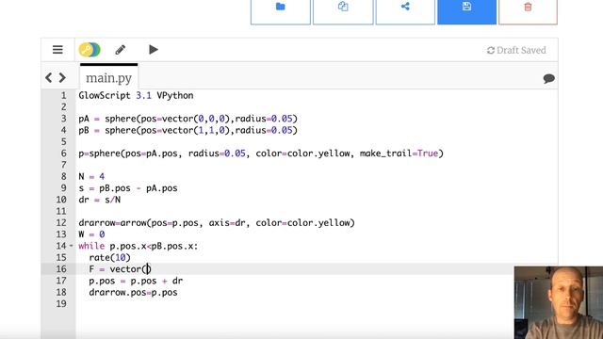The image size is (603, 339).
Task: Click 'drarrow.pos=p.pos' line
Action: point(133,292)
